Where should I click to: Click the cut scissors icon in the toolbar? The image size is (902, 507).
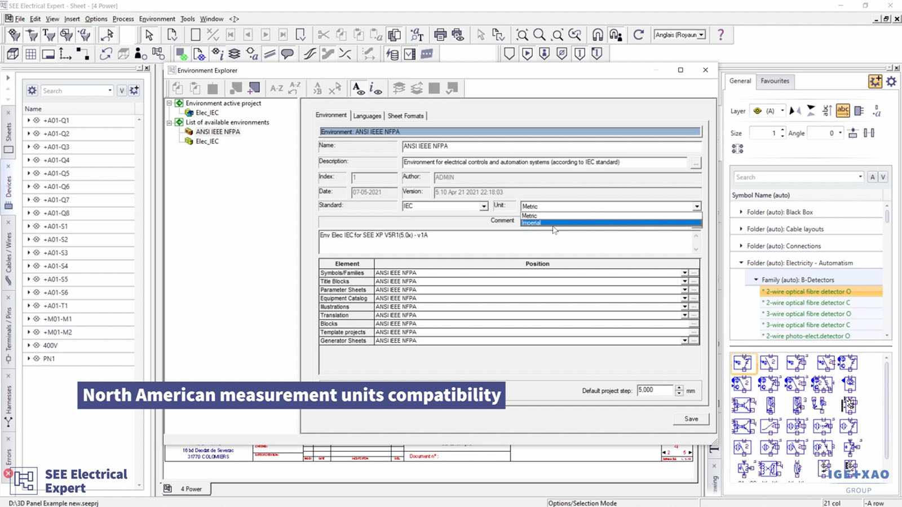point(323,35)
